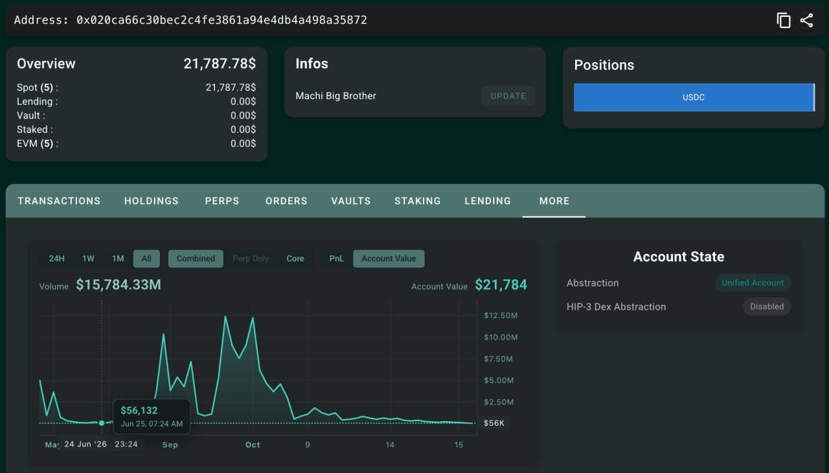Click the chart data point marker
The height and width of the screenshot is (473, 829).
click(102, 423)
